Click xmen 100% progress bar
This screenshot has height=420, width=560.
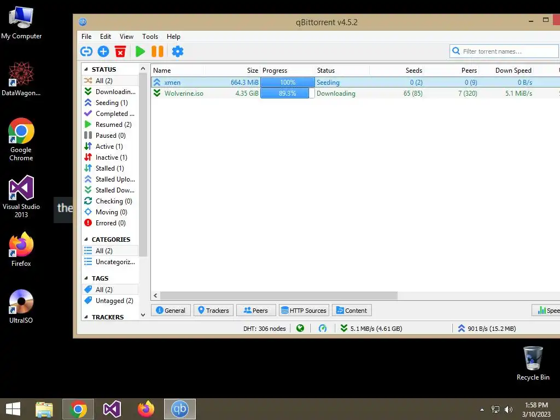[x=287, y=82]
